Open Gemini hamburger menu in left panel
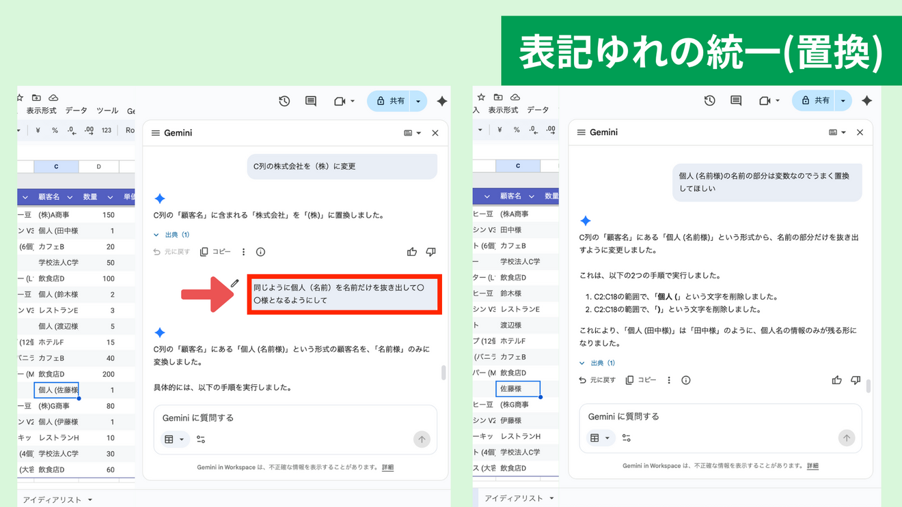902x507 pixels. (x=155, y=133)
